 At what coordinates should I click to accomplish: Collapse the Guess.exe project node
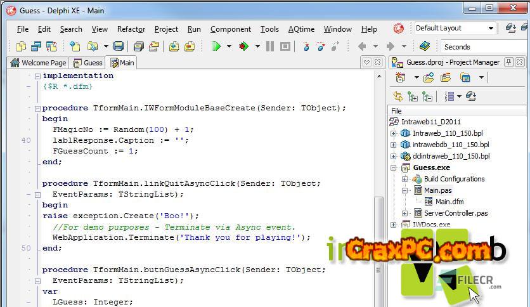point(394,167)
